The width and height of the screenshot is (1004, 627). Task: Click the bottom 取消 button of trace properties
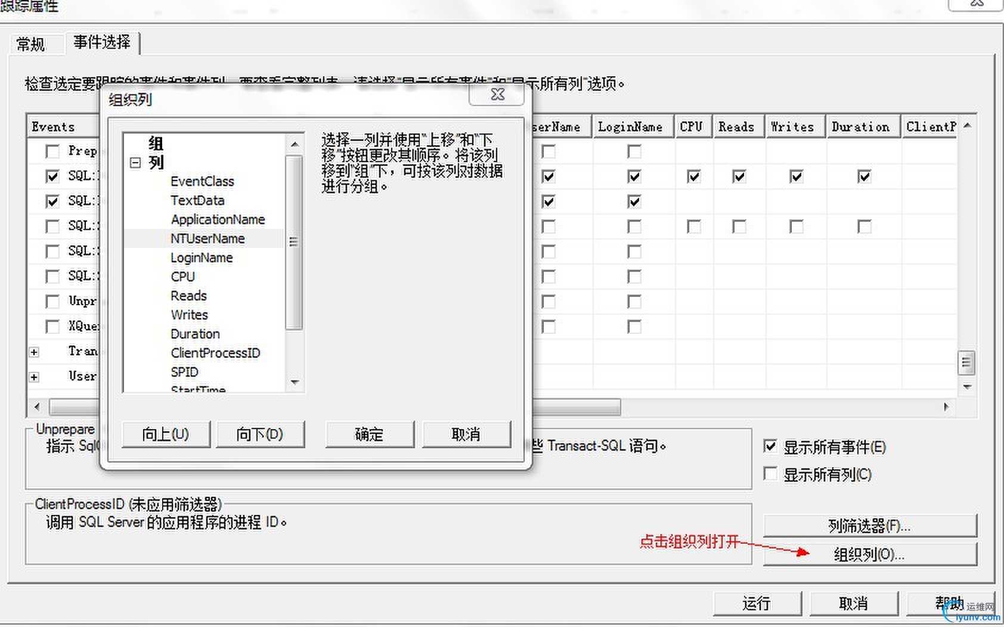pyautogui.click(x=854, y=603)
